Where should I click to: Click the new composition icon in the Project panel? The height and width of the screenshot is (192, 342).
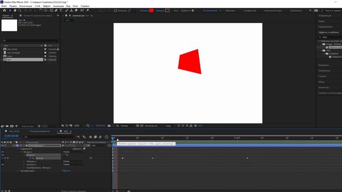[12, 126]
